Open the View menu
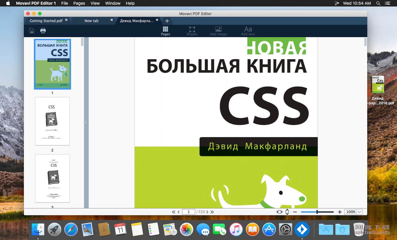This screenshot has width=397, height=240. click(x=95, y=3)
